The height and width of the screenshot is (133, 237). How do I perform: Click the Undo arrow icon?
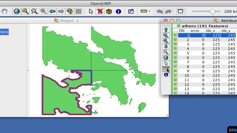160,11
